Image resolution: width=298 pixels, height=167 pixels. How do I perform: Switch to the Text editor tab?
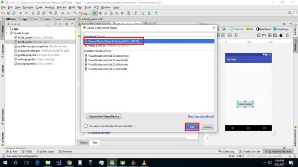(95, 142)
